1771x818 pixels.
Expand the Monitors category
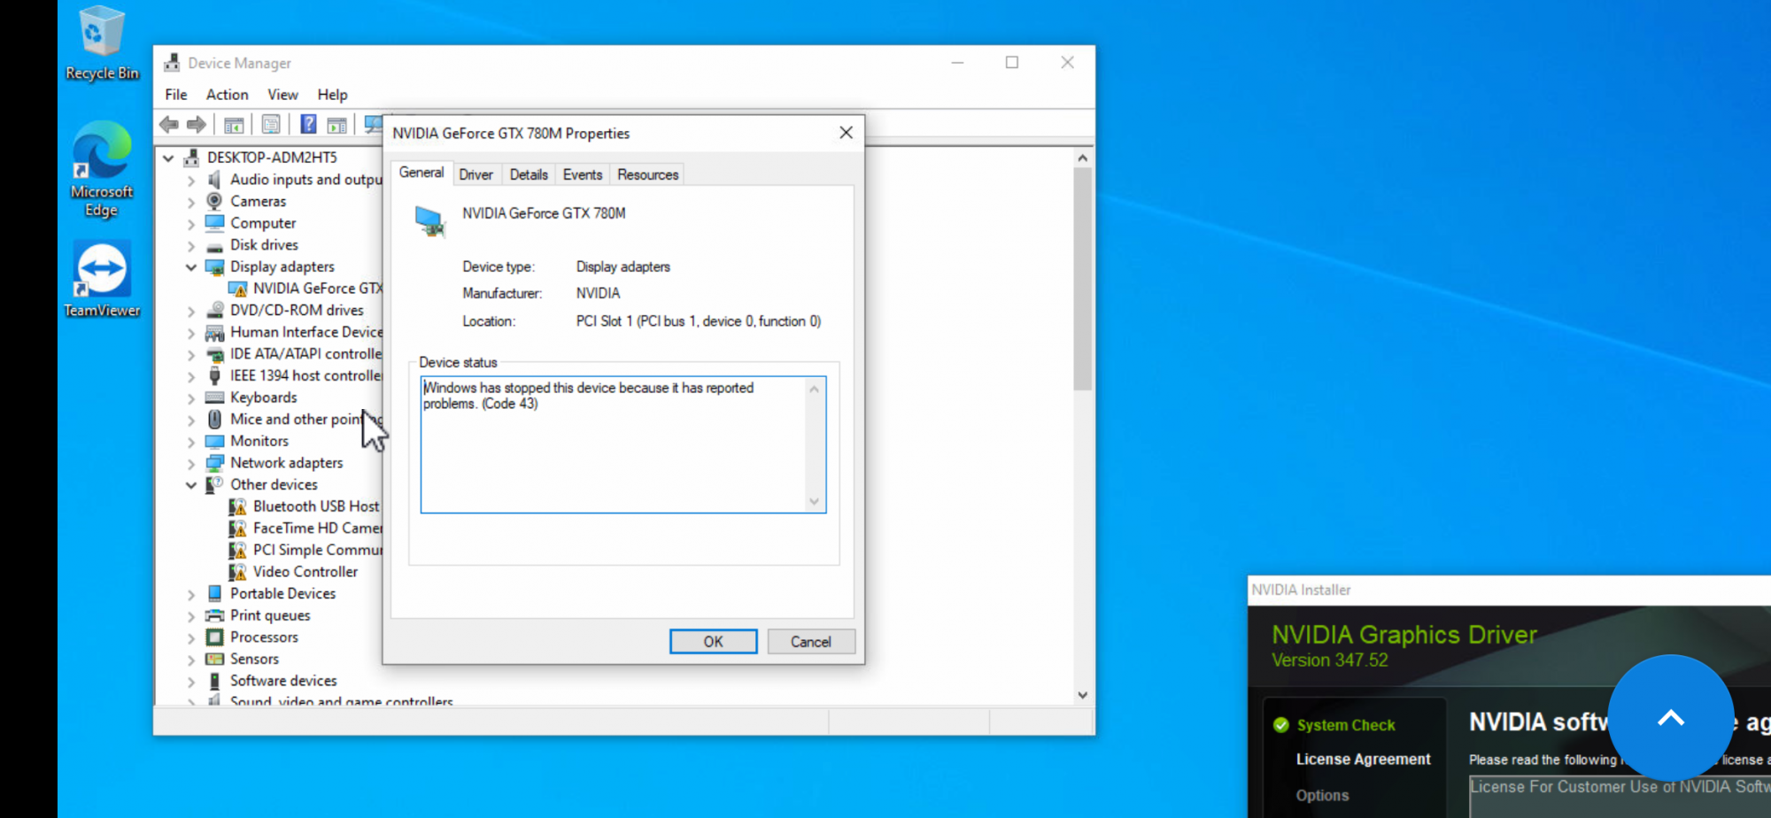(x=191, y=442)
